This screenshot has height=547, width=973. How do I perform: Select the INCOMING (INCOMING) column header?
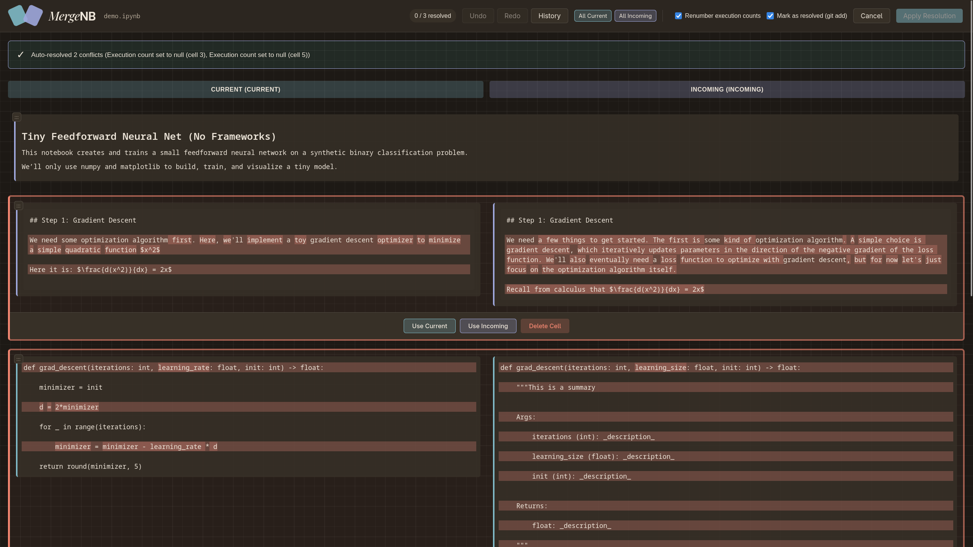click(x=727, y=89)
